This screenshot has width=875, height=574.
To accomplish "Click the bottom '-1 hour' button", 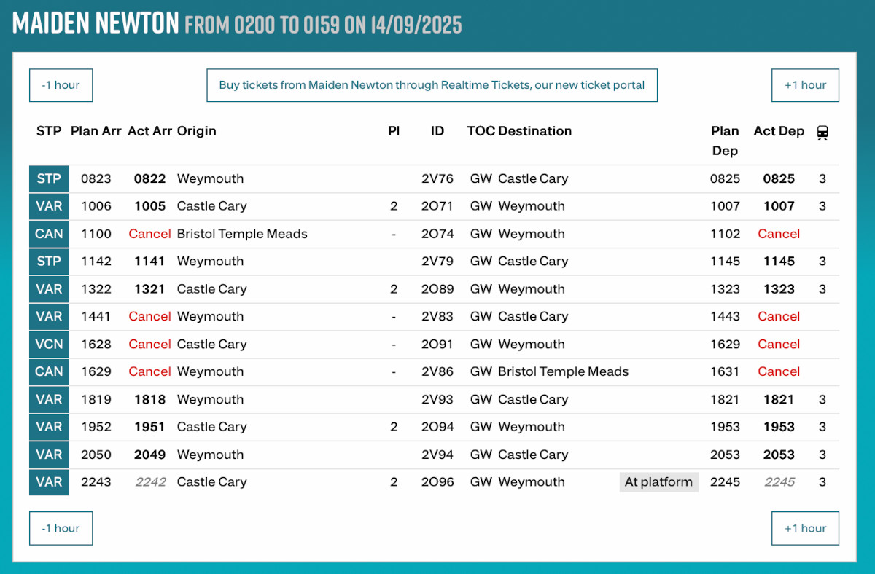I will [61, 528].
